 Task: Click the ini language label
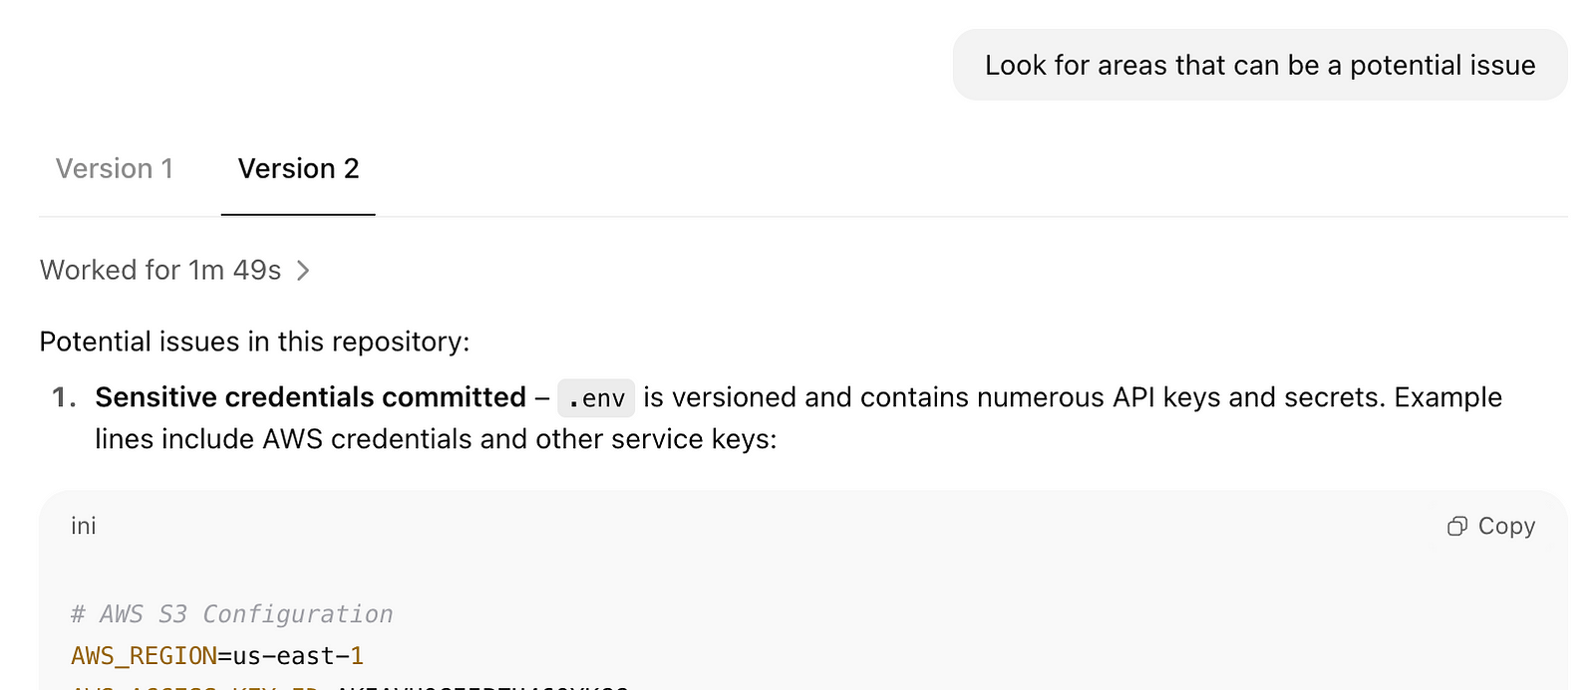coord(84,526)
